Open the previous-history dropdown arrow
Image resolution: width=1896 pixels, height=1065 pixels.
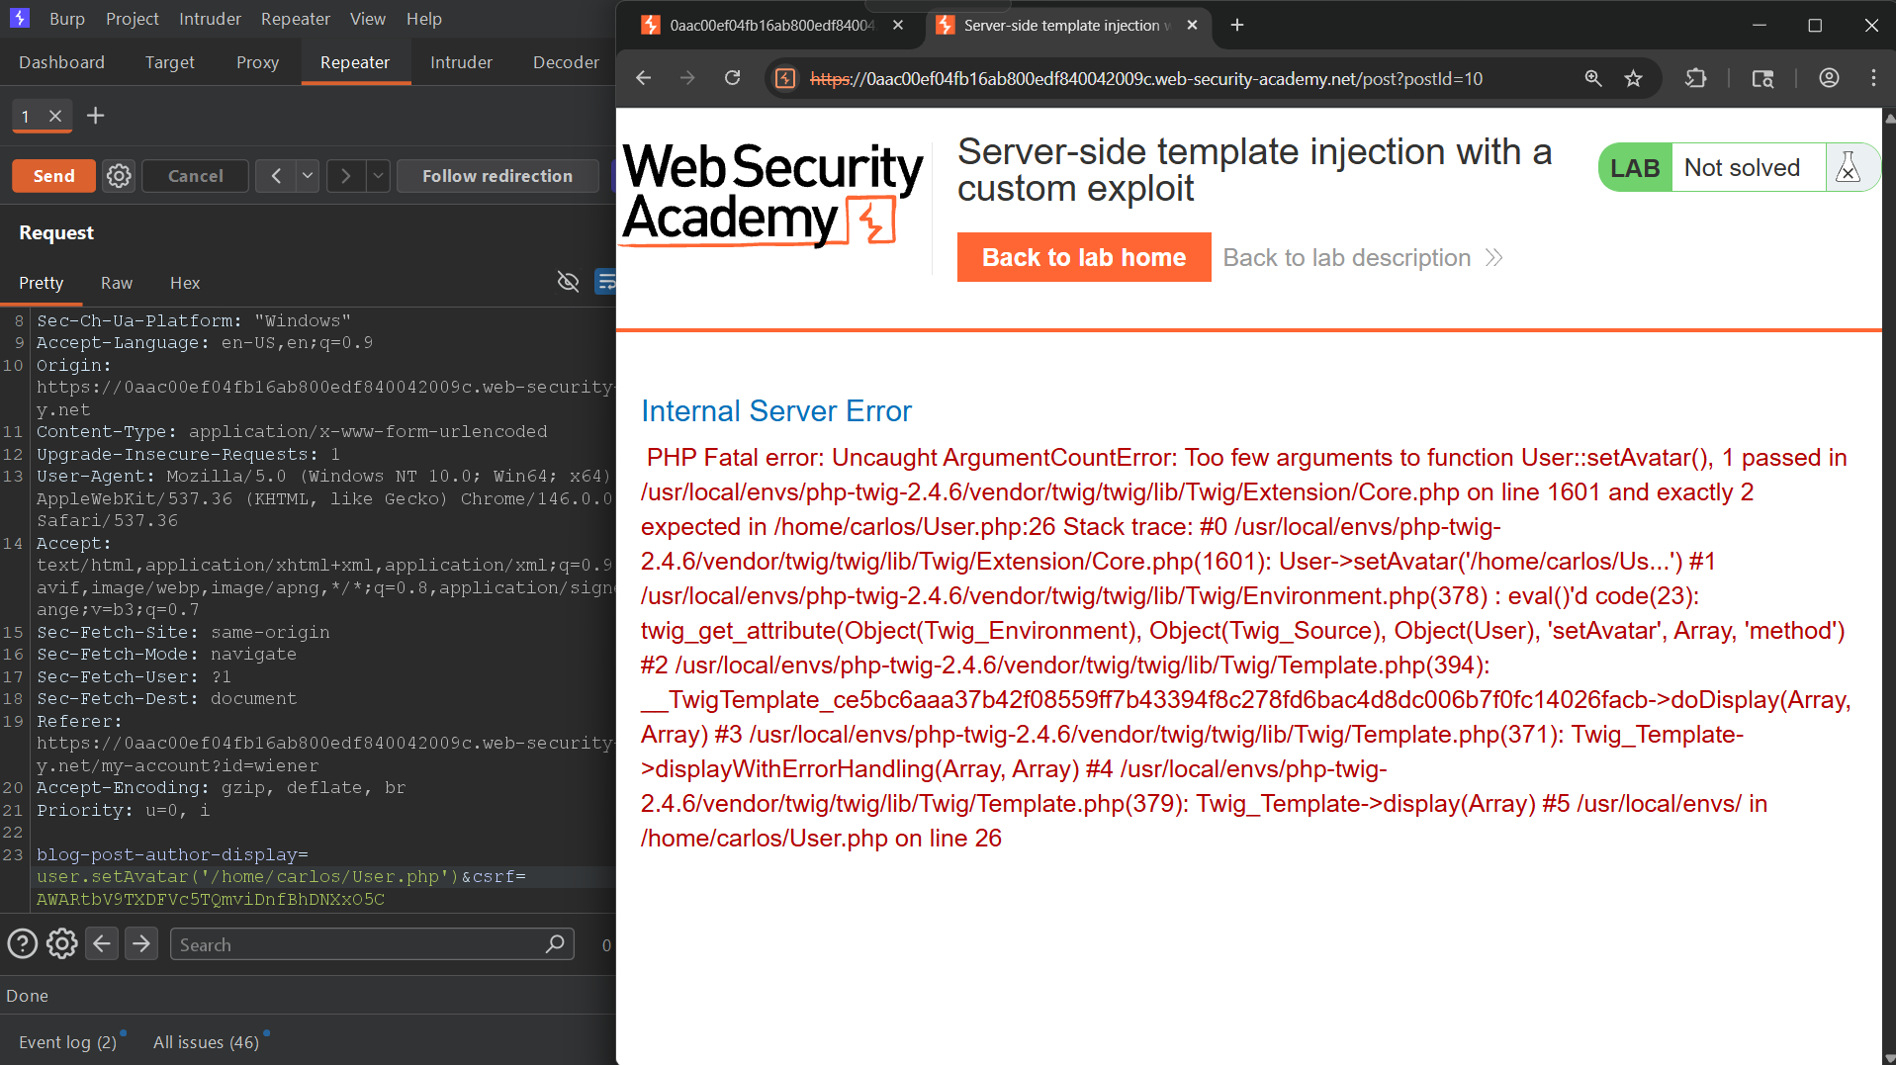pos(308,176)
